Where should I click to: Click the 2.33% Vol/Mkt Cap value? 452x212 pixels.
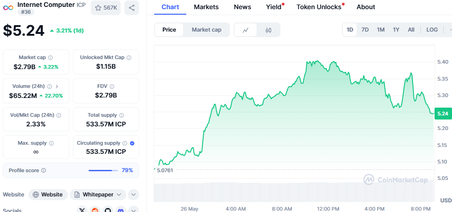point(36,124)
